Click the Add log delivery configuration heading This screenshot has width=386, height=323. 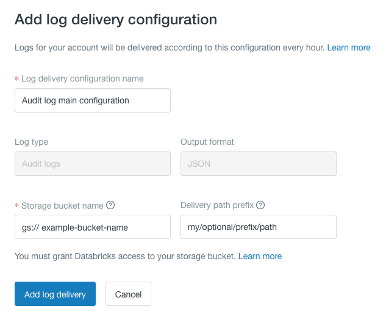tap(116, 19)
